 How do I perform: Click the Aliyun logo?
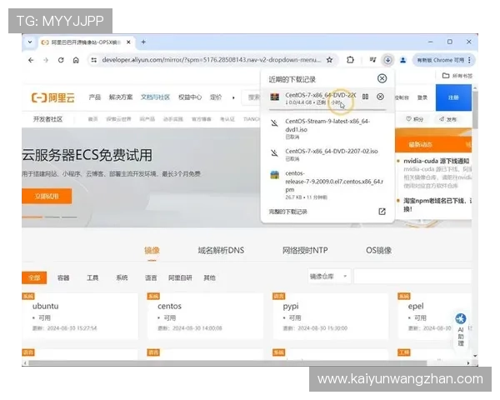click(53, 97)
